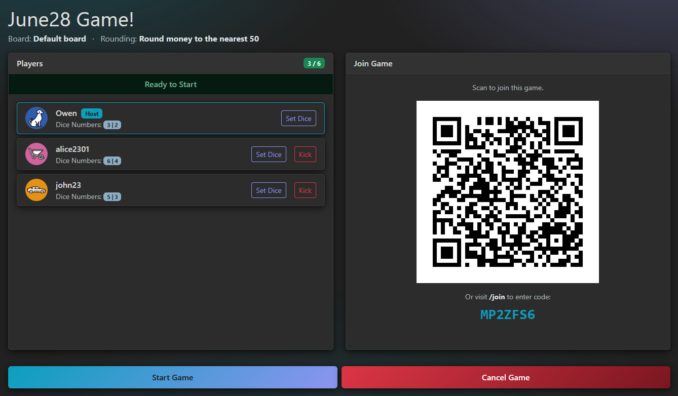Set dice for Owen
This screenshot has width=678, height=396.
coord(298,118)
